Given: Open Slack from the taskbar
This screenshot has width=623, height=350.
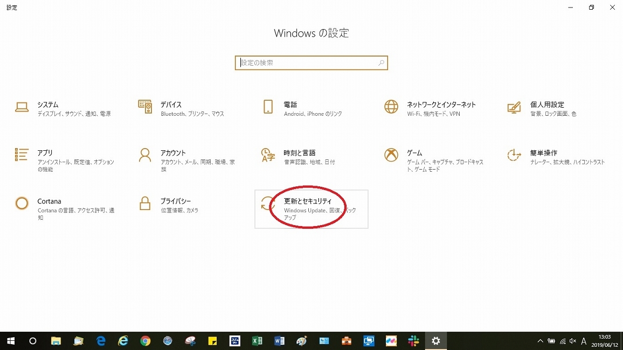Looking at the screenshot, I should click(413, 341).
